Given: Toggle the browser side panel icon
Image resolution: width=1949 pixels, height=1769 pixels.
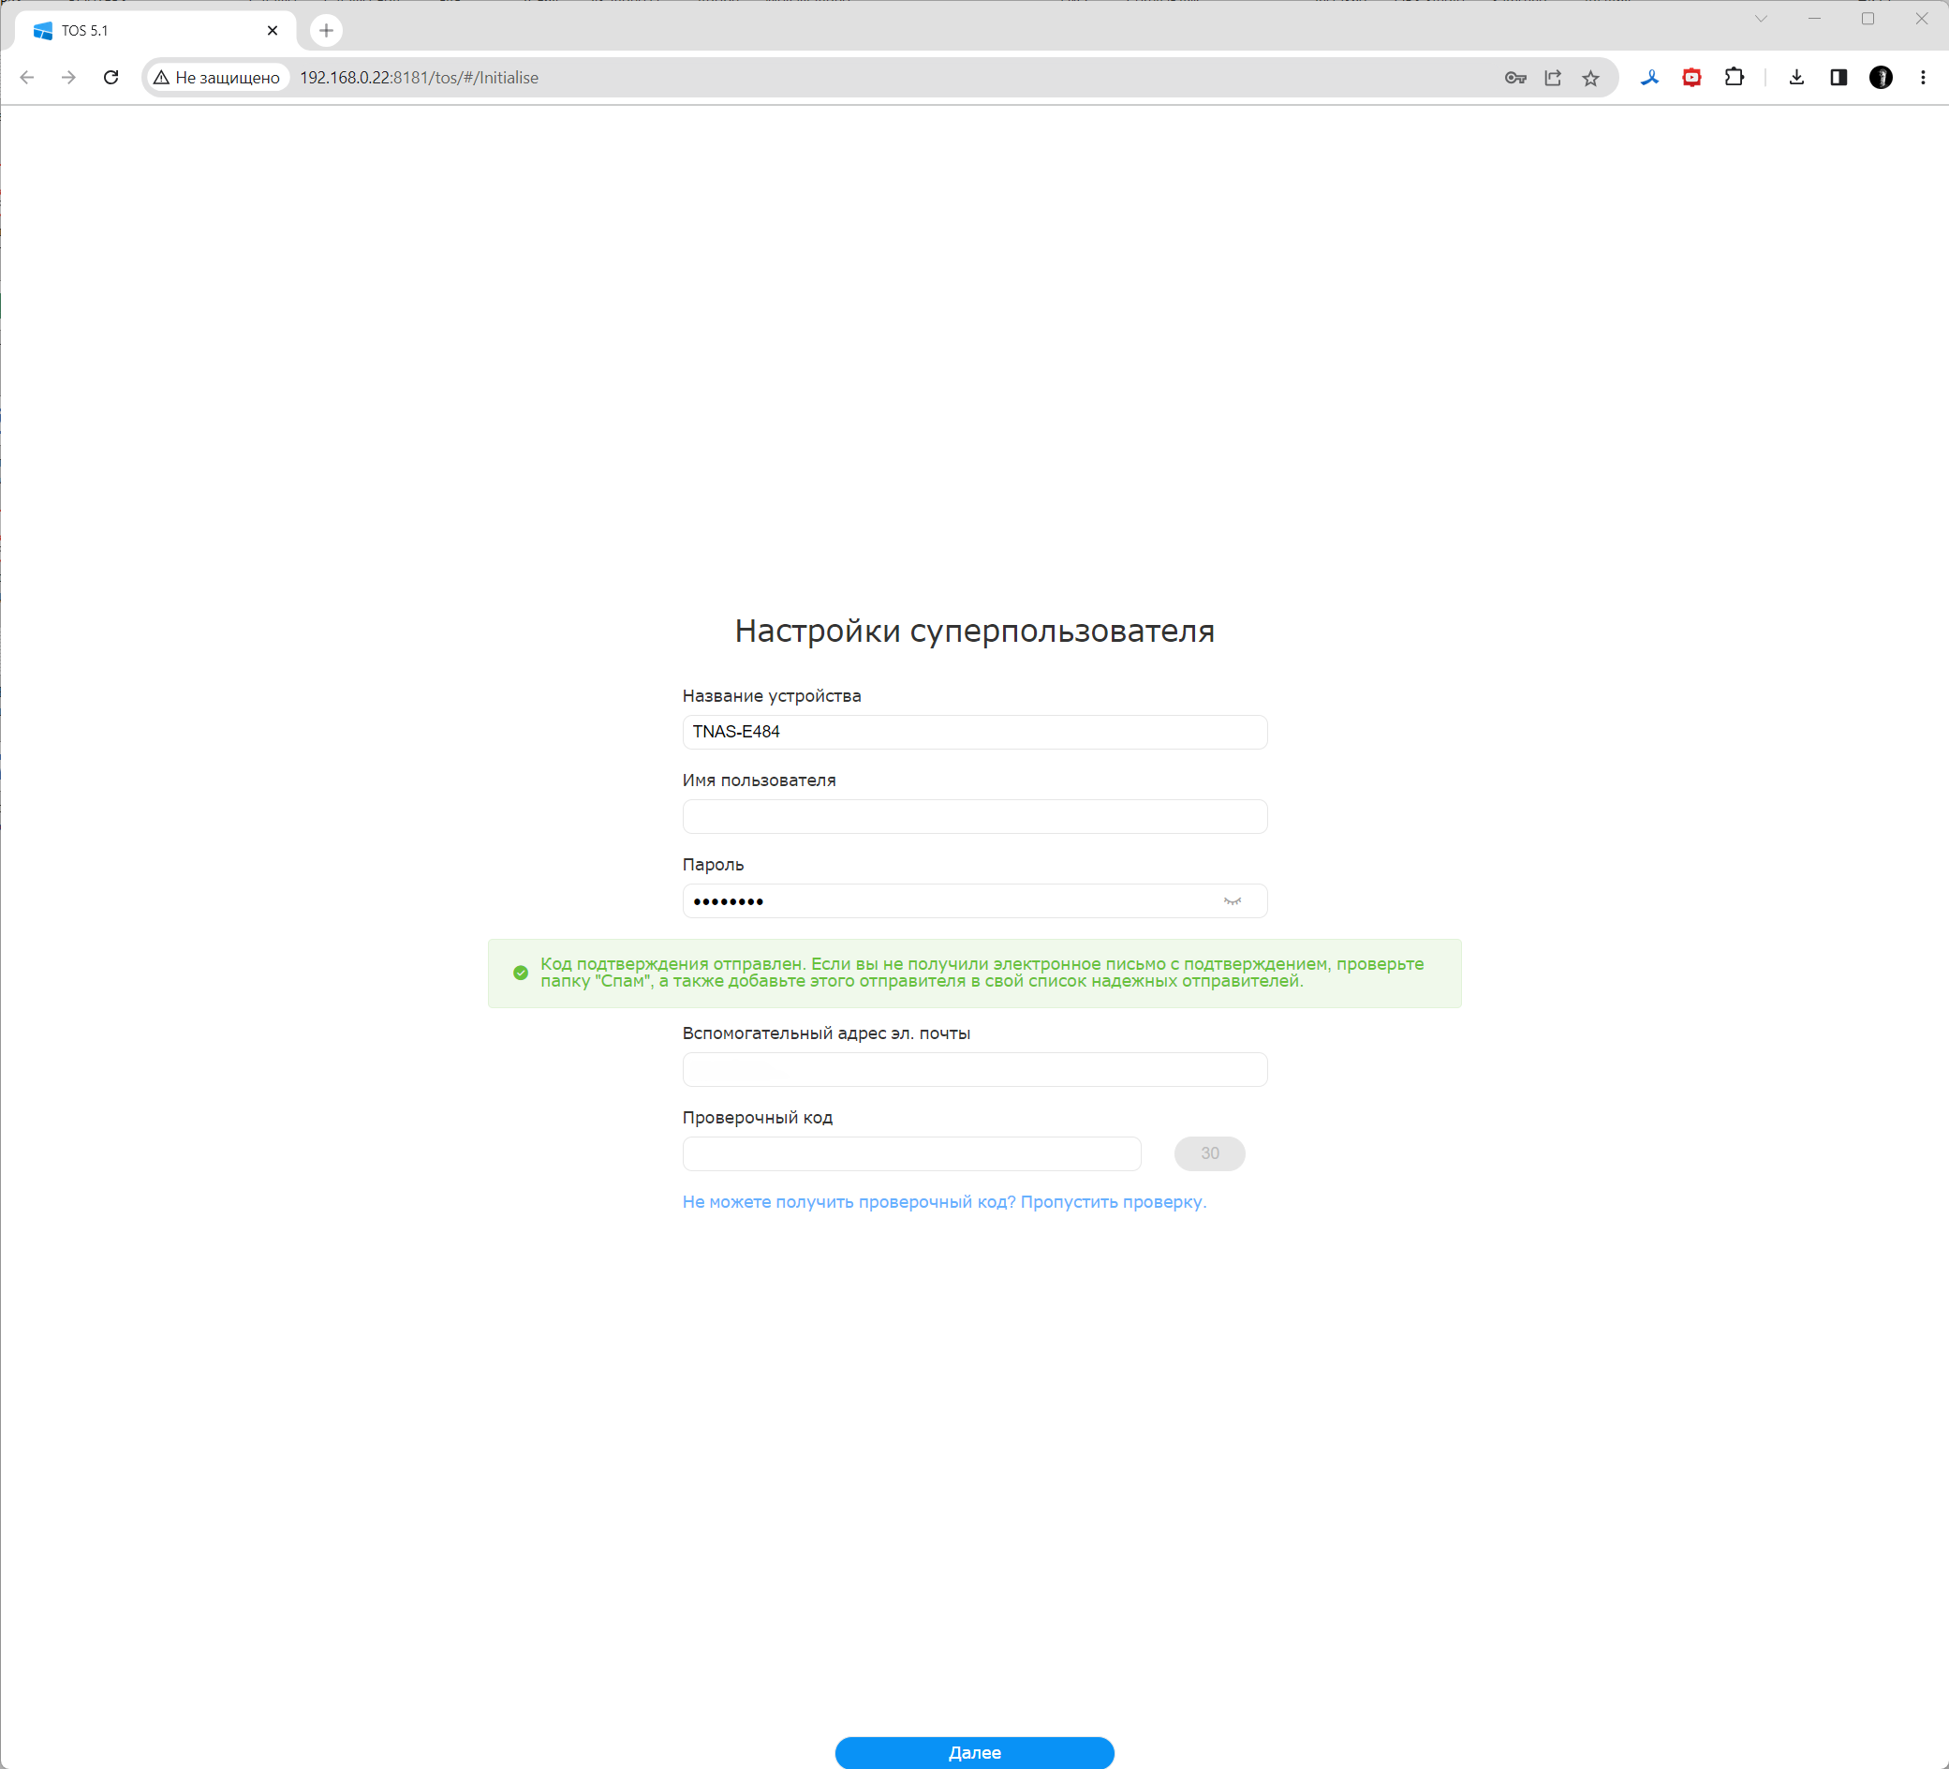Looking at the screenshot, I should 1838,78.
